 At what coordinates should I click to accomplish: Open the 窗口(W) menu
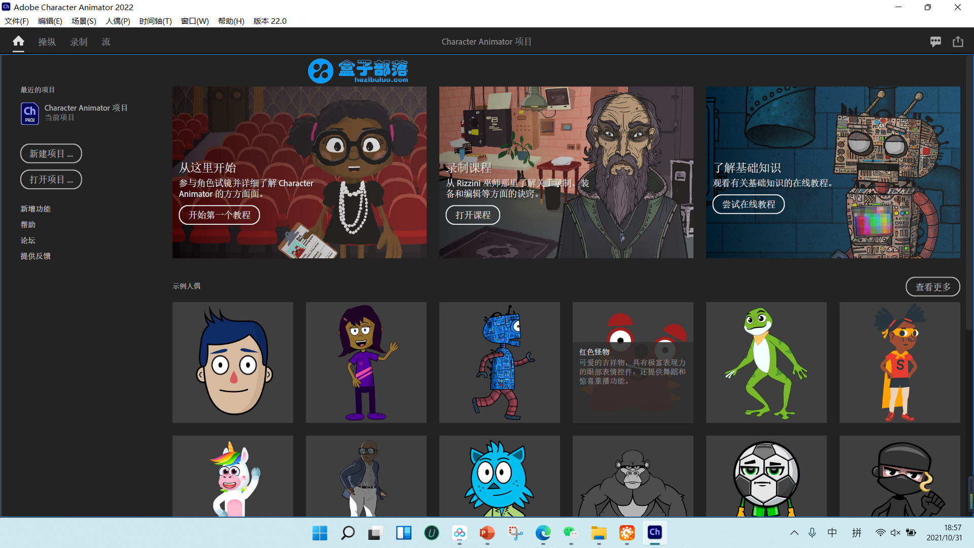coord(195,21)
